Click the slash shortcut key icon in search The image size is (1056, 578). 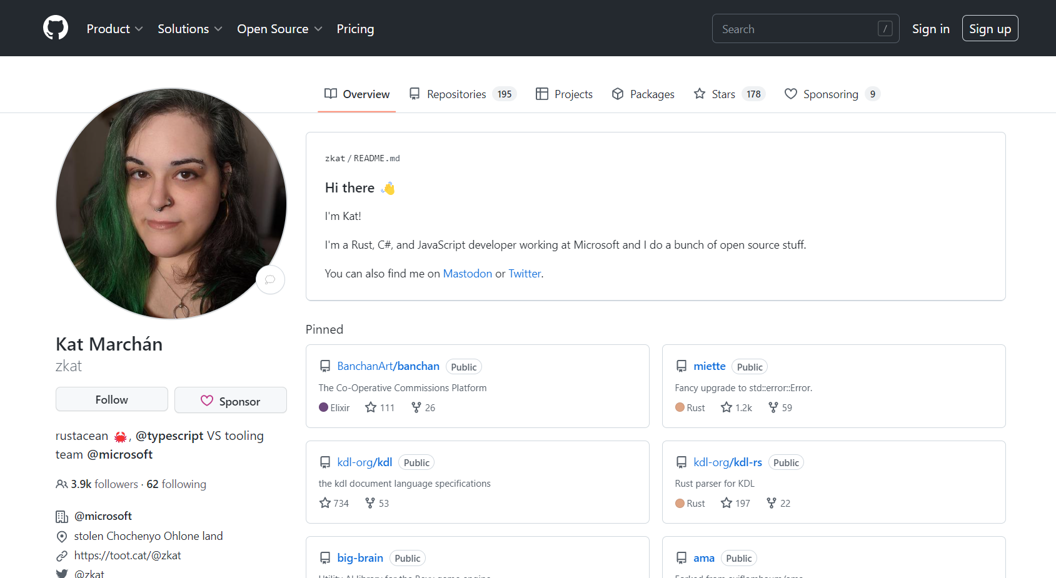pos(885,29)
